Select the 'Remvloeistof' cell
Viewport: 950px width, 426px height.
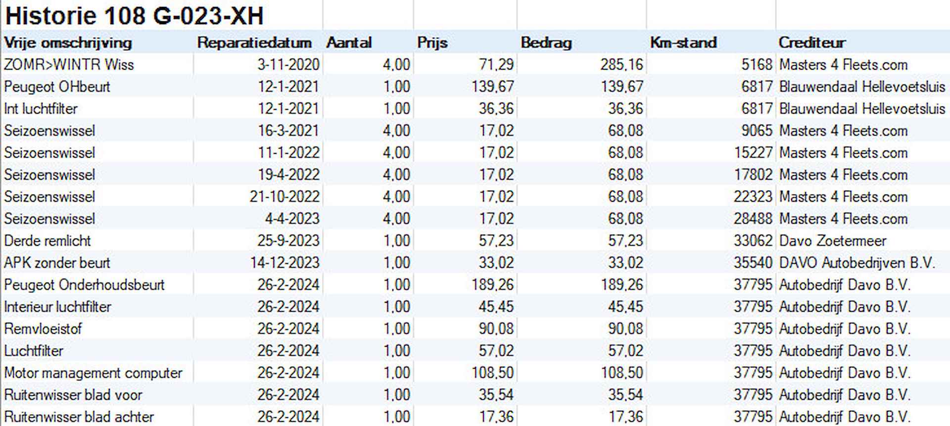[x=43, y=329]
